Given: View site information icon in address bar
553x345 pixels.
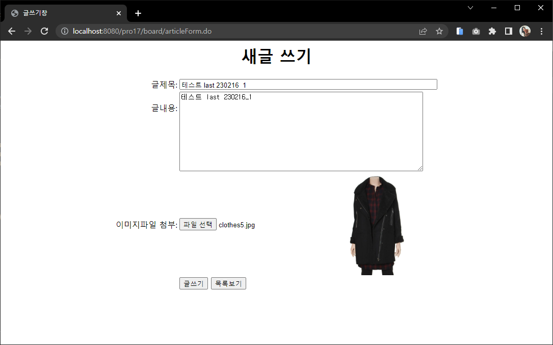Looking at the screenshot, I should point(65,31).
